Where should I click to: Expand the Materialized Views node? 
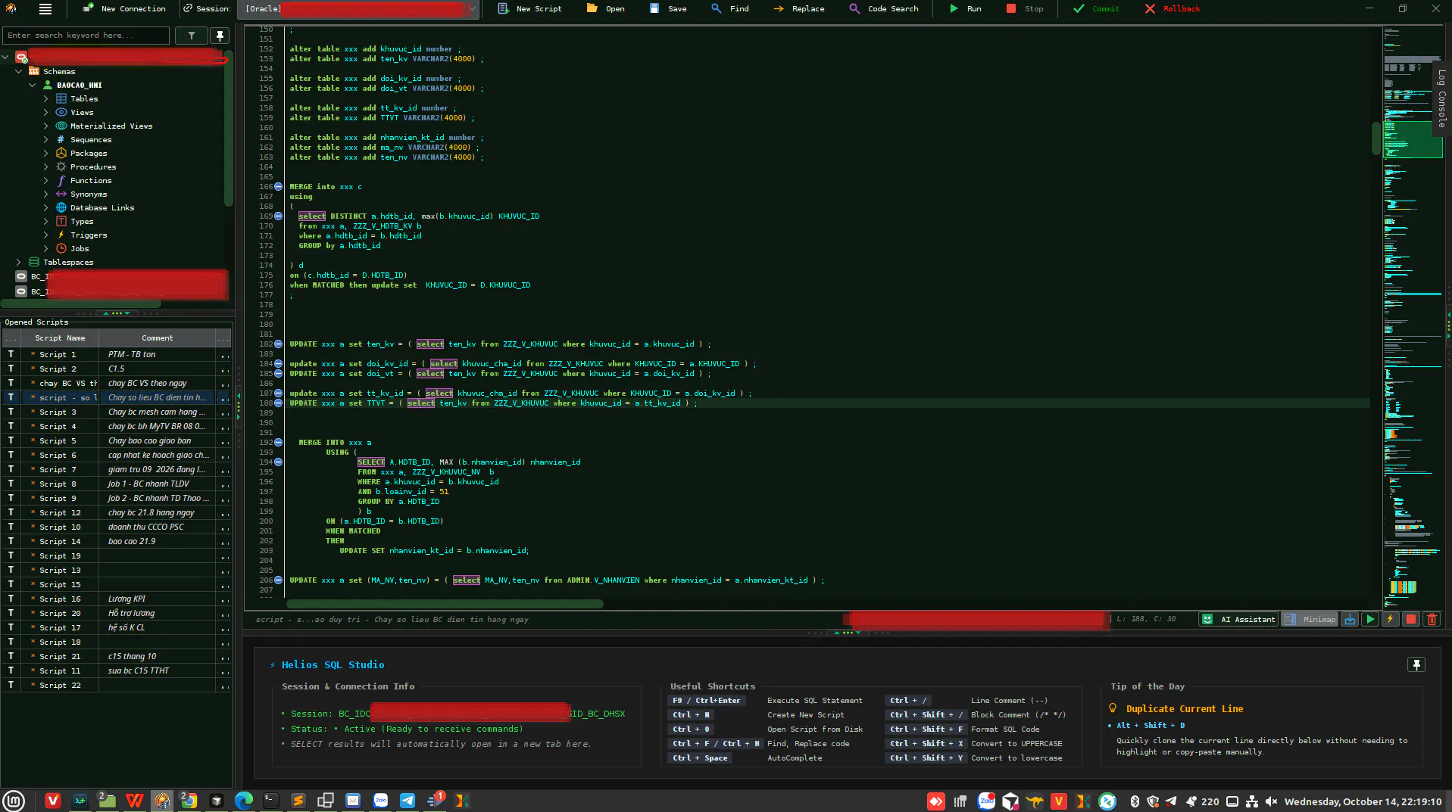(x=46, y=126)
